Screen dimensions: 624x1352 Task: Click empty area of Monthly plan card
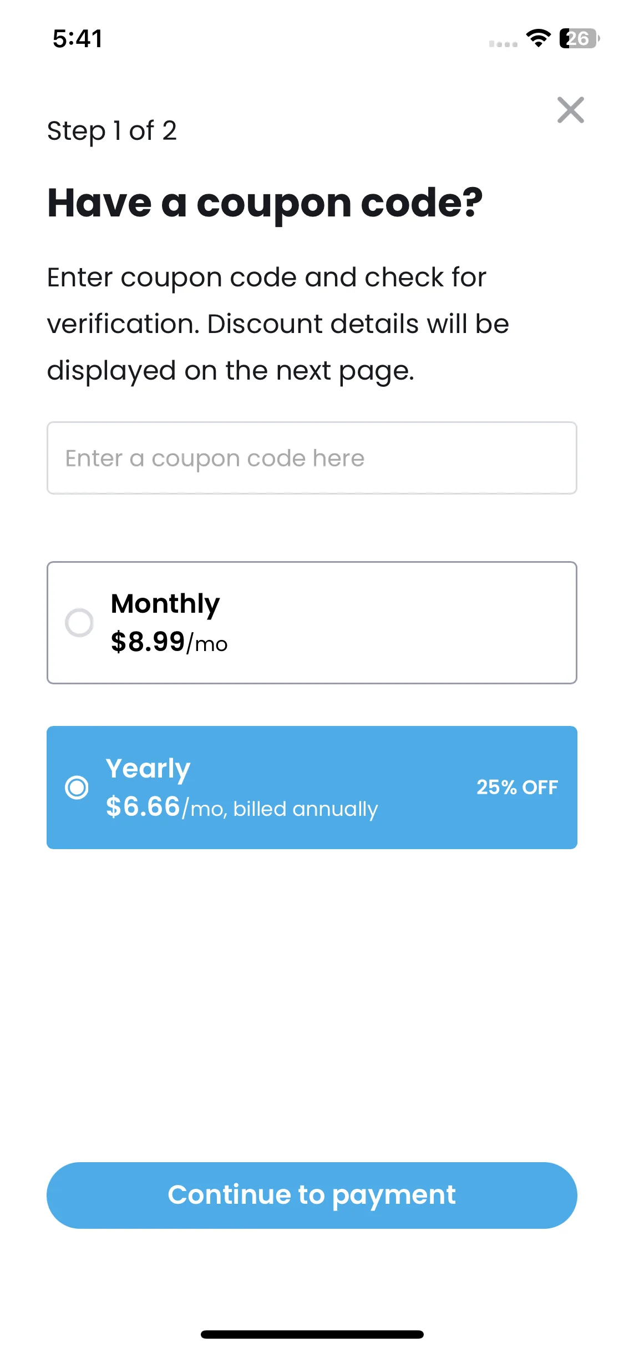pyautogui.click(x=399, y=623)
